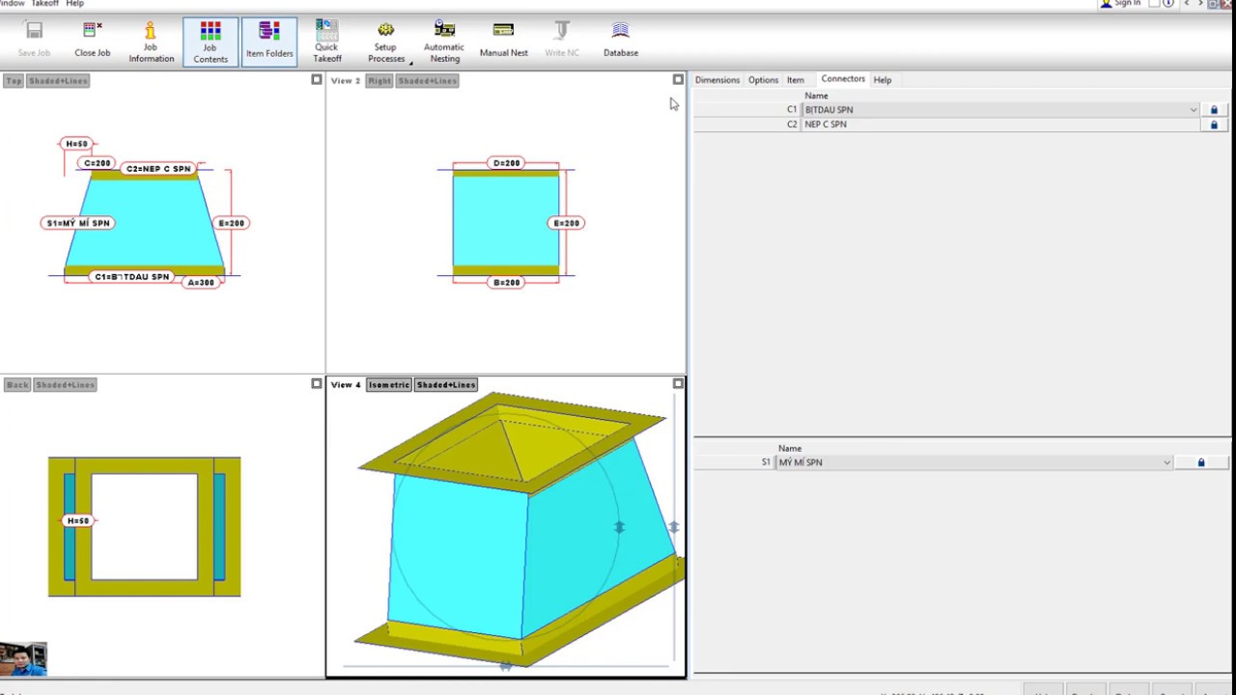Open Job Information
Screen dimensions: 1236x695
click(152, 42)
